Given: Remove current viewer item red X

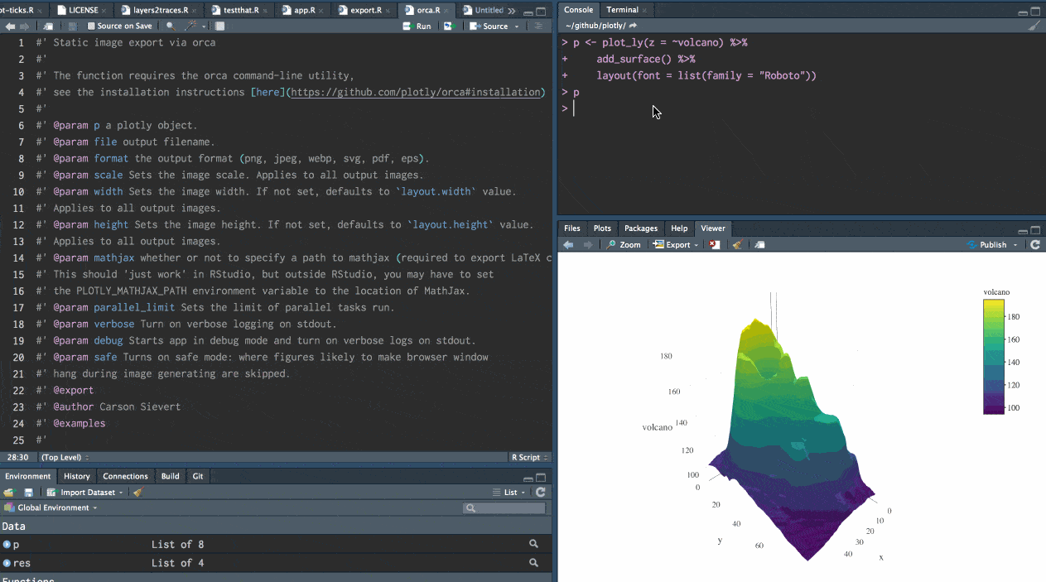Looking at the screenshot, I should [x=715, y=245].
